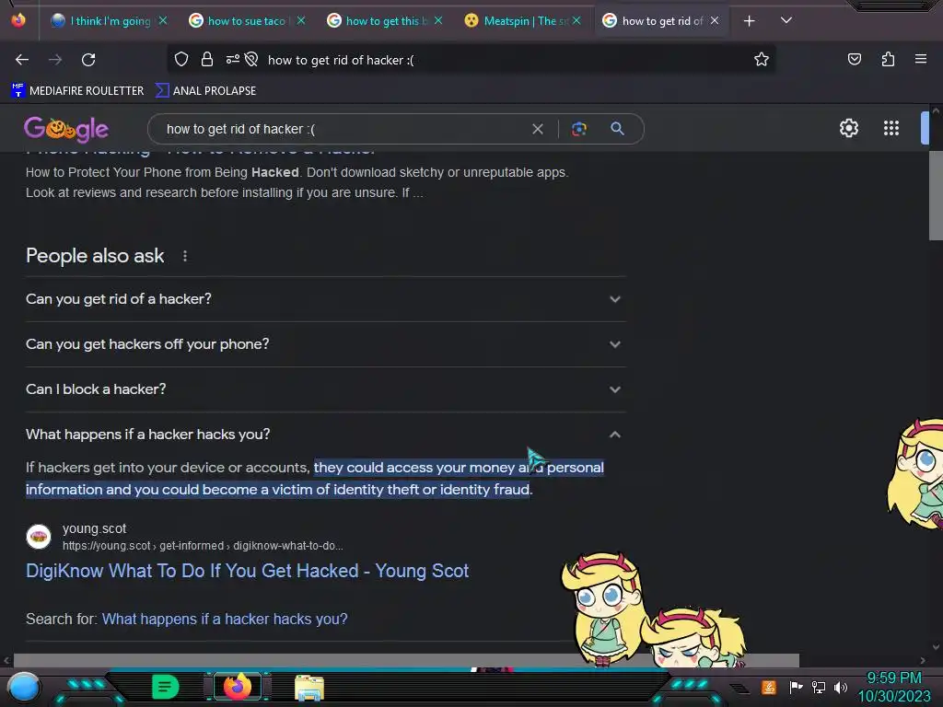Screen dimensions: 943x707
Task: Reload the current page
Action: 88,60
